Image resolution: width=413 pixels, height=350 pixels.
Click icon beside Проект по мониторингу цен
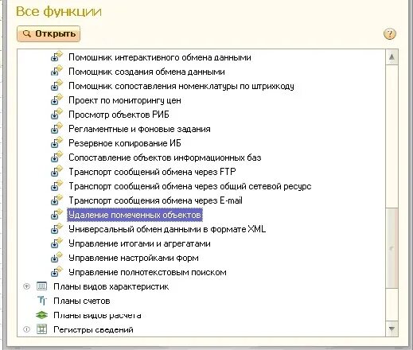56,99
